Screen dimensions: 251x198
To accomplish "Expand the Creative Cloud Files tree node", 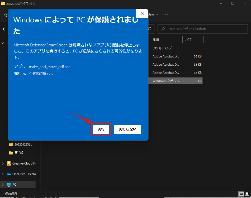I will [x=3, y=163].
